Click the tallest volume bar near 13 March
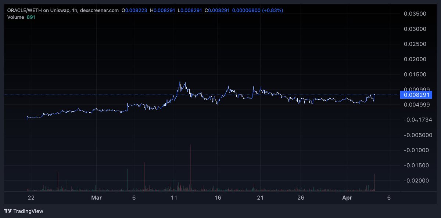Screen dimensions: 441x218 191,167
